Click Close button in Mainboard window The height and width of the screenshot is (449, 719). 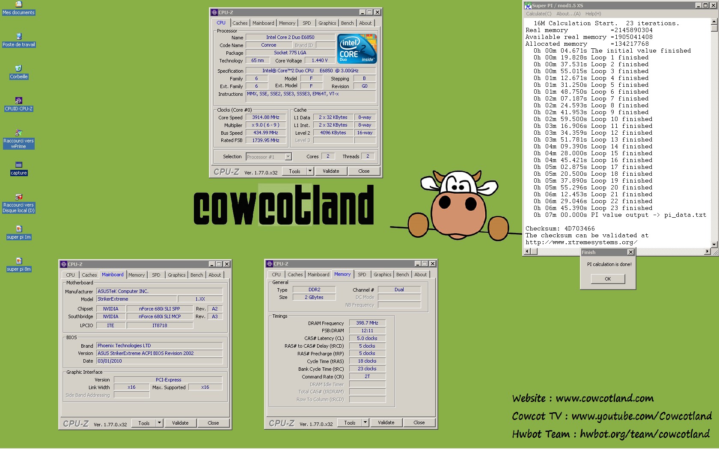[x=213, y=423]
